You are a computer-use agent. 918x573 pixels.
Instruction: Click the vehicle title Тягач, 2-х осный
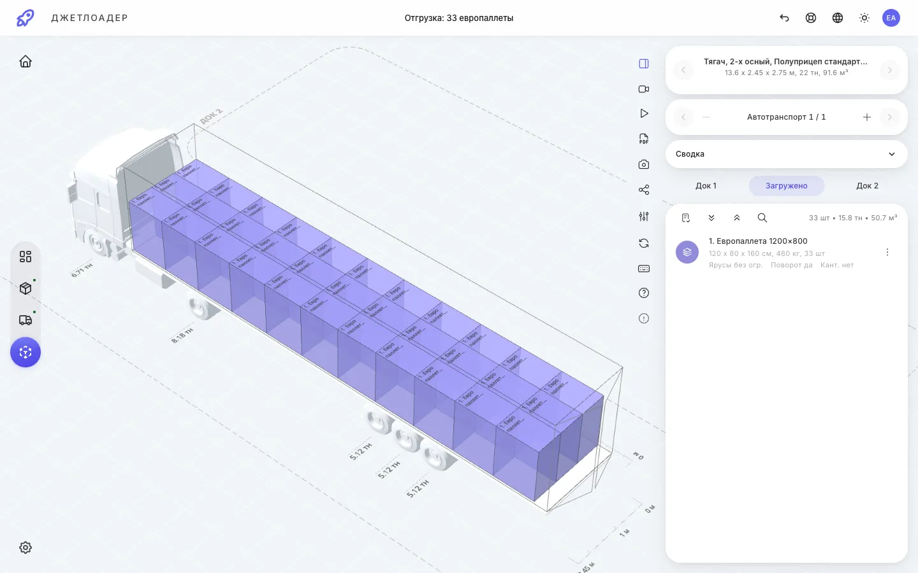[x=785, y=62]
